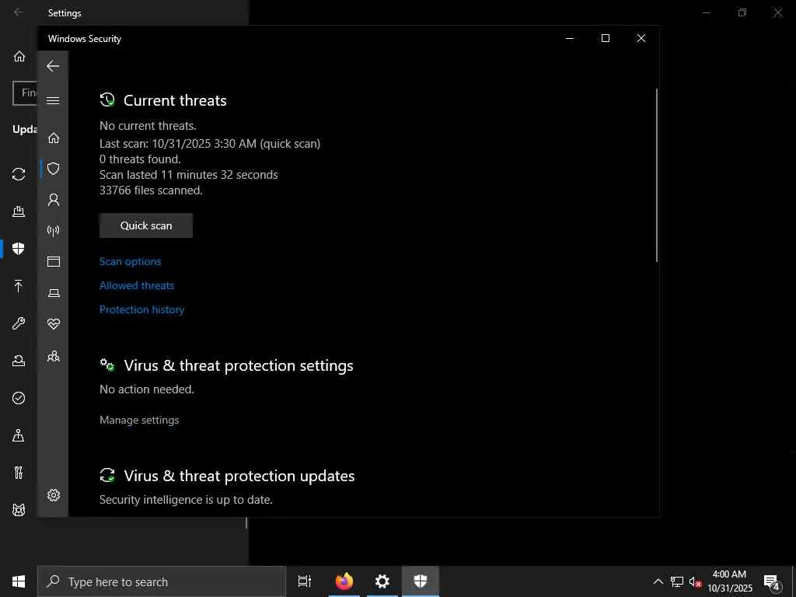This screenshot has width=796, height=597.
Task: Open the taskbar clock and date
Action: [x=730, y=581]
